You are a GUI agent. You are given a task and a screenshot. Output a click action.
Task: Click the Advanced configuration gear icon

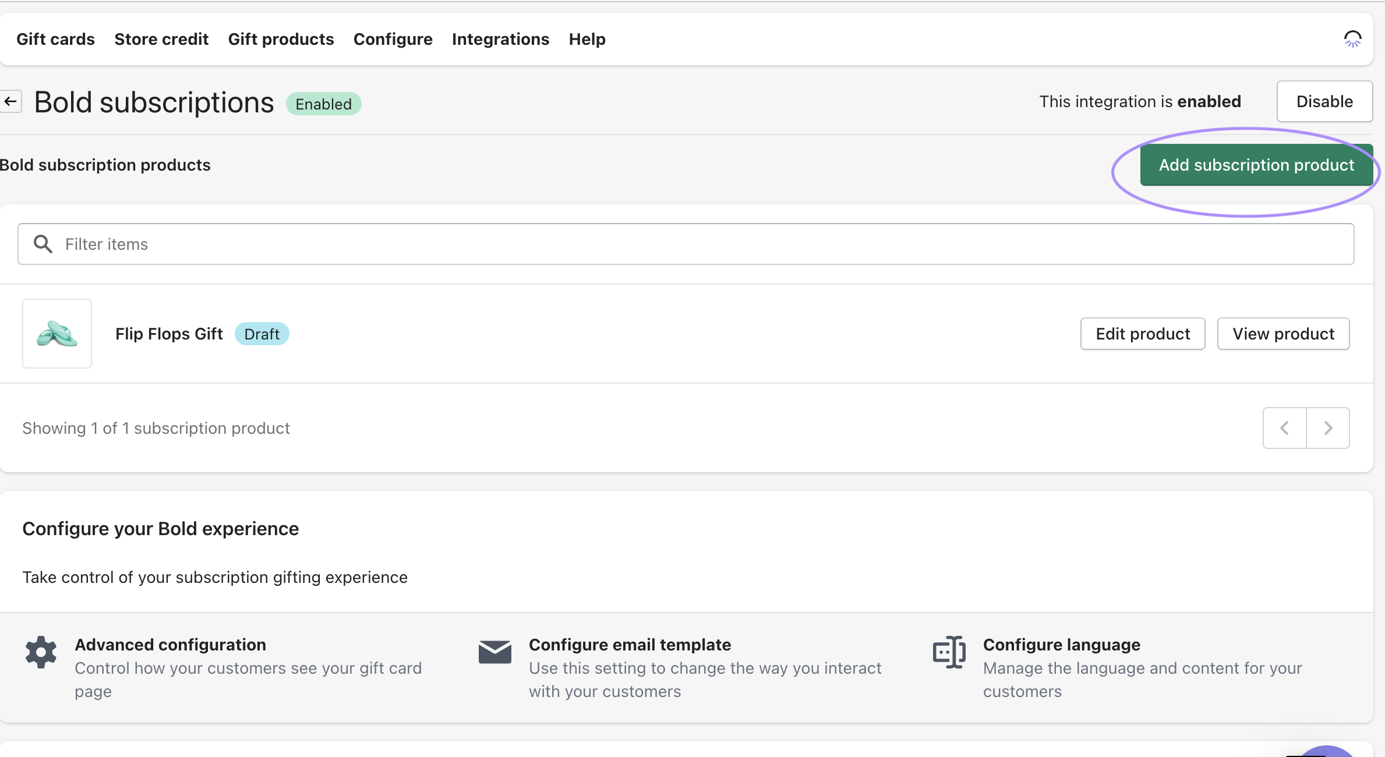pos(41,652)
